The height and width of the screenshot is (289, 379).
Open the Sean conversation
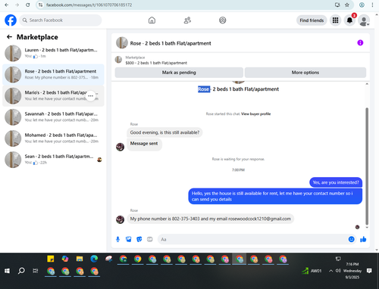[x=53, y=160]
